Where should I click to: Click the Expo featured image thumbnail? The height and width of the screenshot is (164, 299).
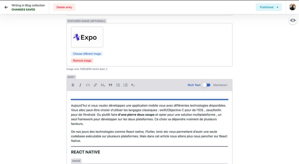[x=87, y=37]
